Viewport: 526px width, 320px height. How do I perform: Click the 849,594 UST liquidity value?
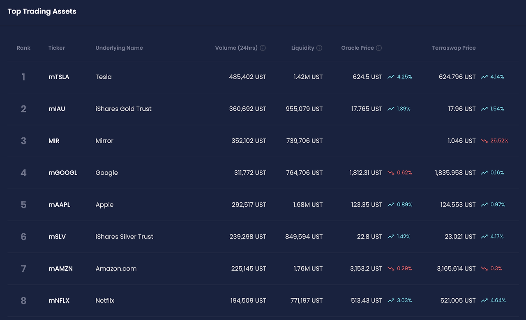coord(304,237)
